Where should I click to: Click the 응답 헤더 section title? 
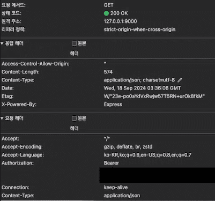[x=14, y=43]
